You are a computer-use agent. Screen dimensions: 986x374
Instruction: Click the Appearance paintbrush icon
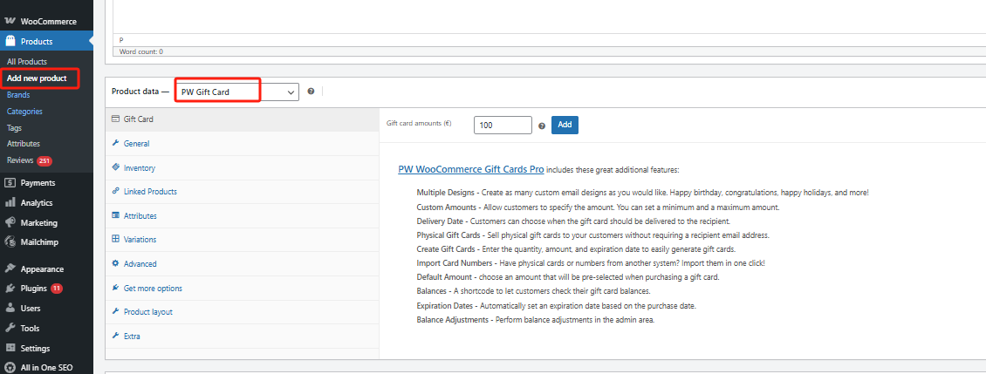click(x=10, y=269)
